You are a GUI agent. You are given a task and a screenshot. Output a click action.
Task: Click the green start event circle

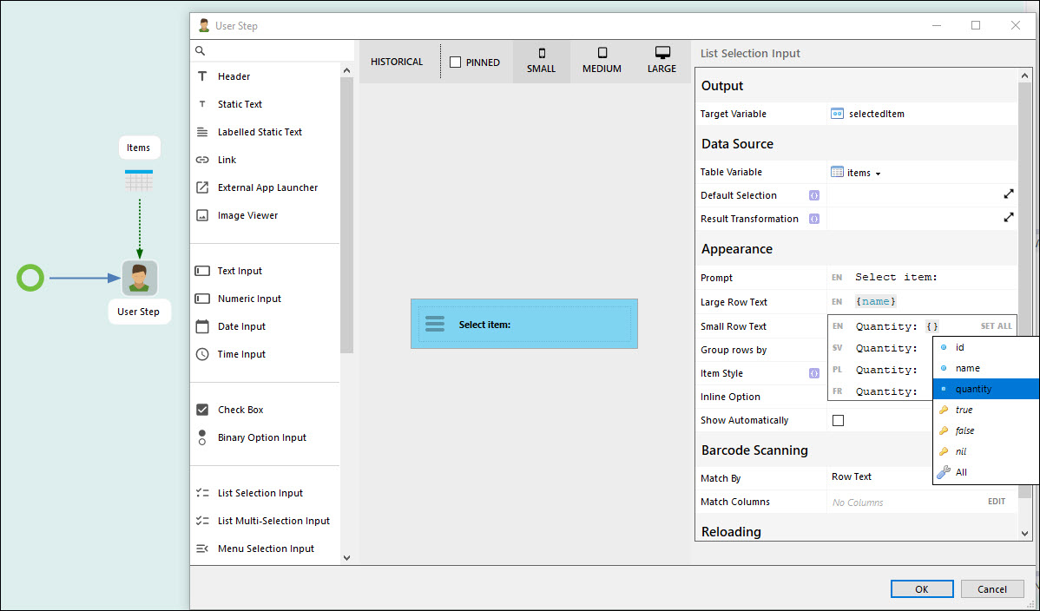[x=30, y=278]
